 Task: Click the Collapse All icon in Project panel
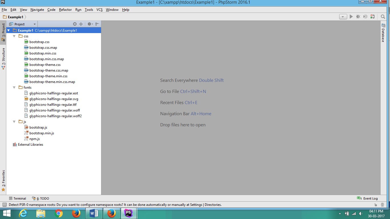81,24
